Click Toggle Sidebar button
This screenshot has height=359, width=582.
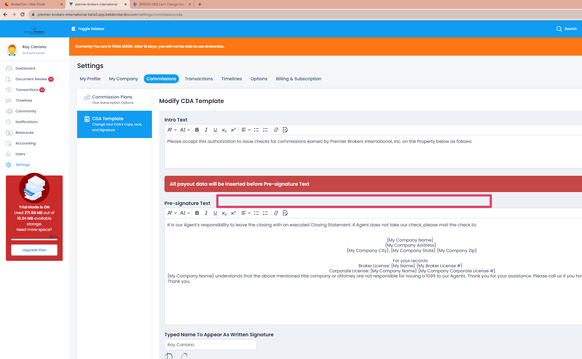tap(88, 29)
